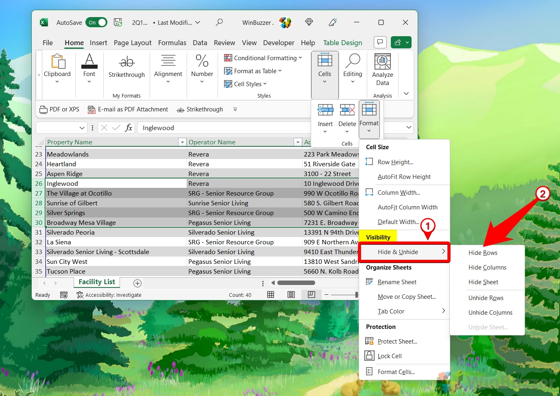Add a new sheet with plus icon
The width and height of the screenshot is (560, 396).
[137, 283]
